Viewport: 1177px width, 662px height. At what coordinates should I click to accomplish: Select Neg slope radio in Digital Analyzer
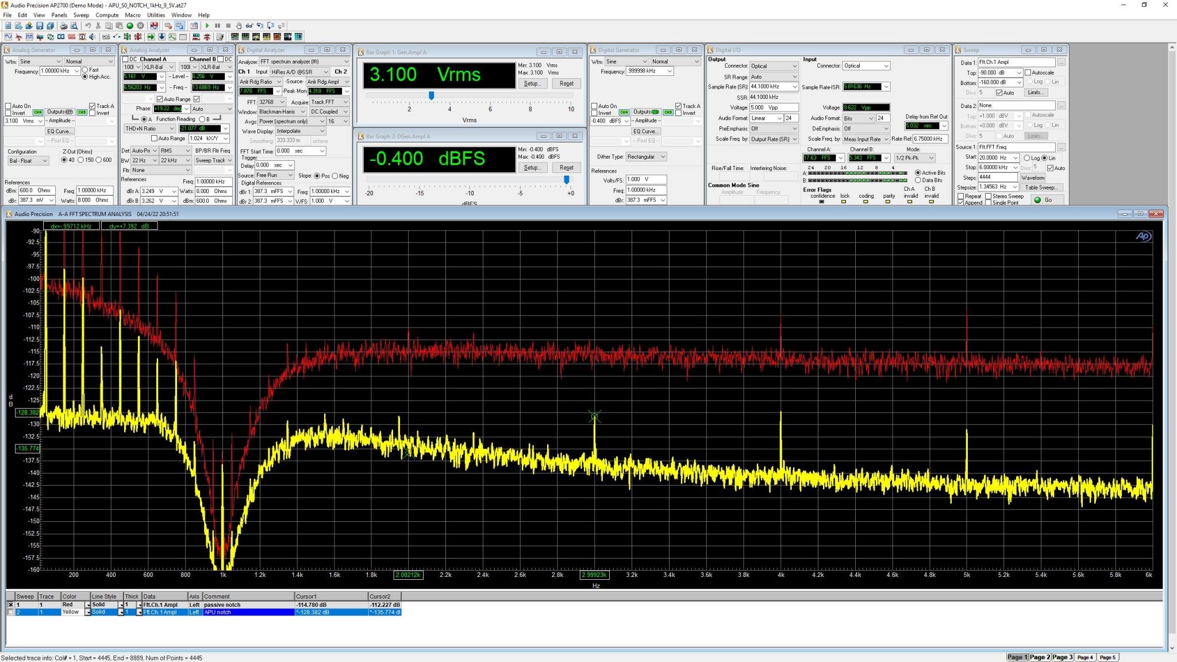click(335, 176)
